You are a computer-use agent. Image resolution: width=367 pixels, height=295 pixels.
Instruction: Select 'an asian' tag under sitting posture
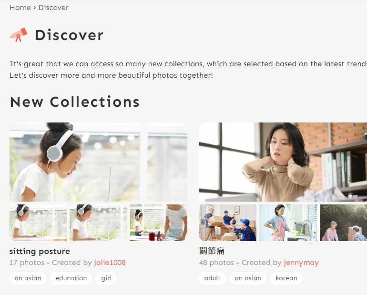click(x=28, y=278)
